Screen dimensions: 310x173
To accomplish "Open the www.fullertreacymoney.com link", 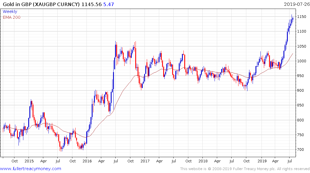I will click(x=31, y=169).
